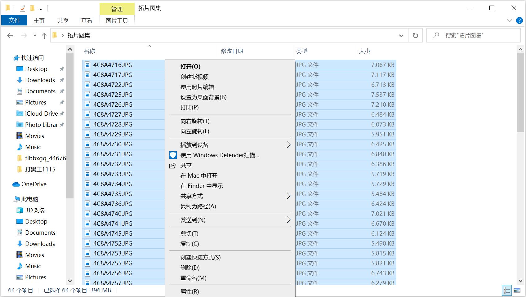Open the 查看 ribbon tab
The image size is (526, 297).
(87, 20)
